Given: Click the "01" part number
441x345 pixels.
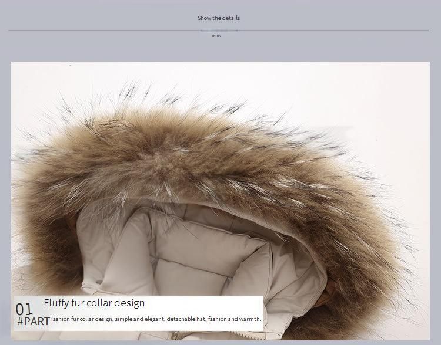Looking at the screenshot, I should (24, 309).
